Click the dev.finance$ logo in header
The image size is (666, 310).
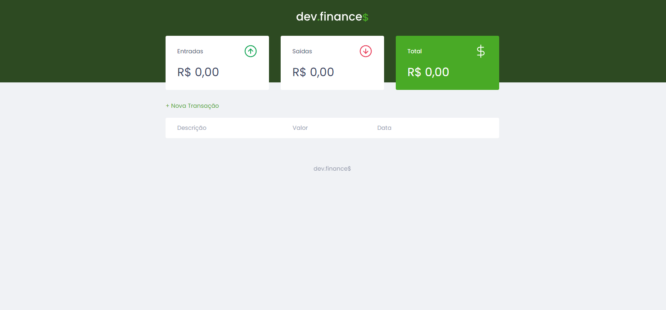pos(332,17)
